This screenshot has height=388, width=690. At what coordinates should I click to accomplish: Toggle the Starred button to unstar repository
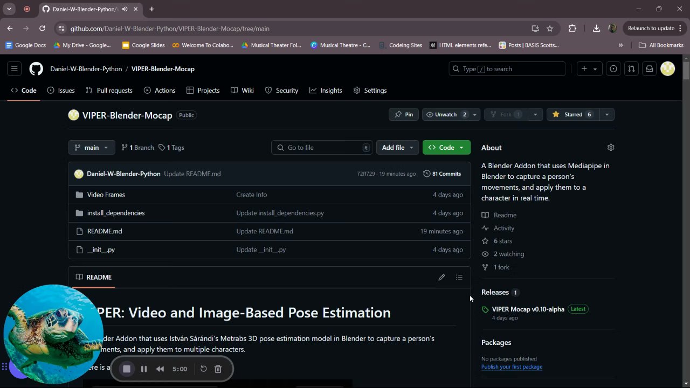coord(572,115)
